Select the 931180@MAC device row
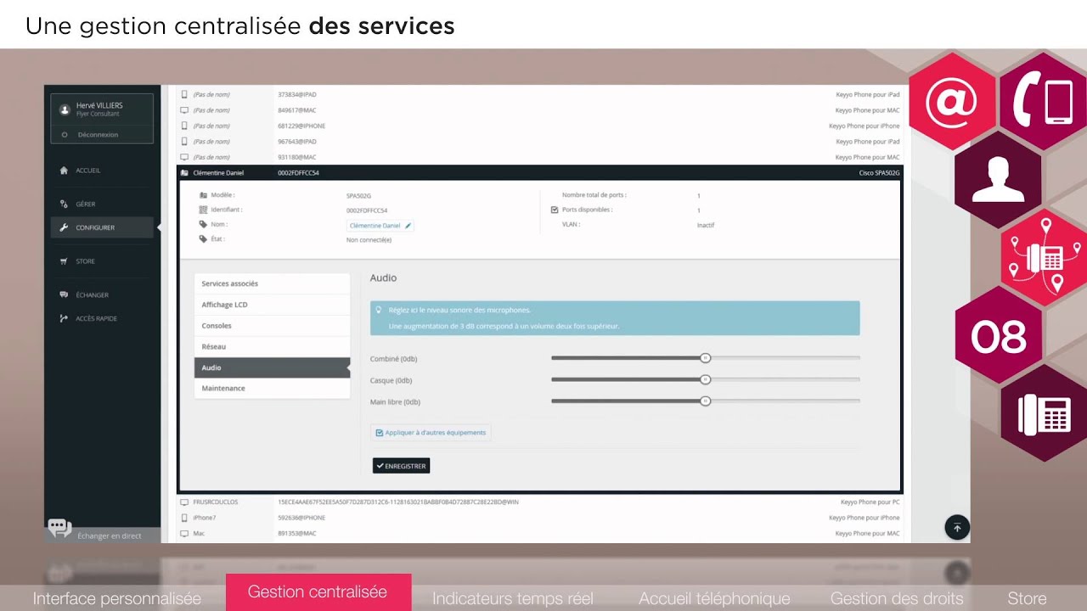 tap(539, 157)
